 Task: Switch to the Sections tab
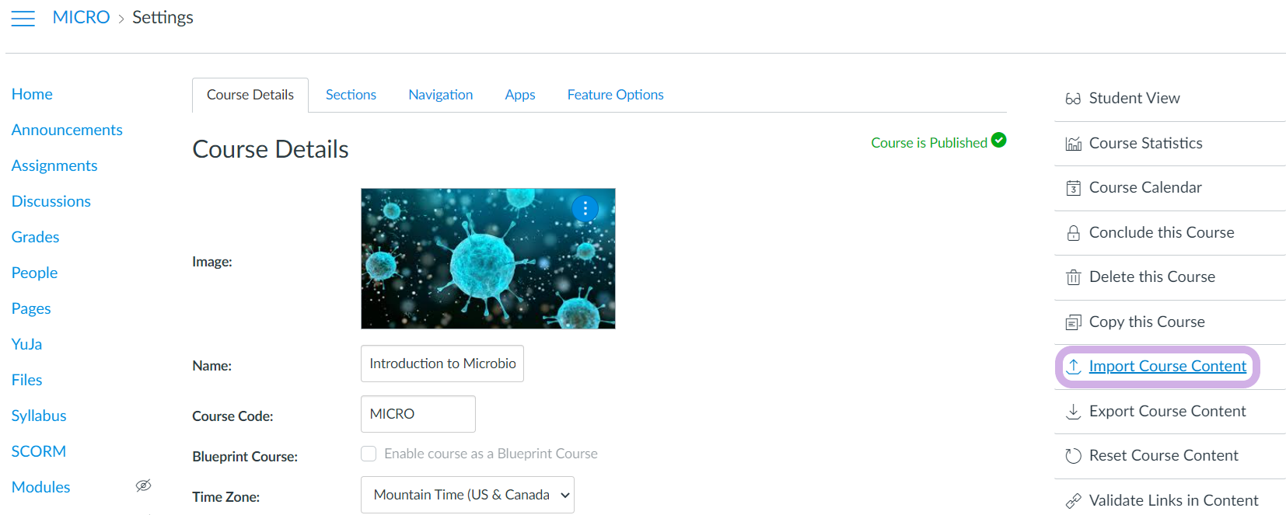[351, 95]
